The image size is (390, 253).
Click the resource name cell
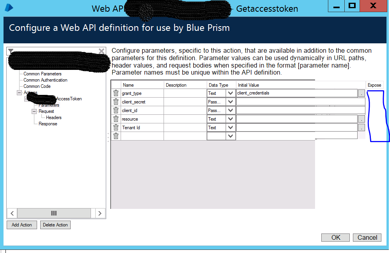click(x=142, y=119)
